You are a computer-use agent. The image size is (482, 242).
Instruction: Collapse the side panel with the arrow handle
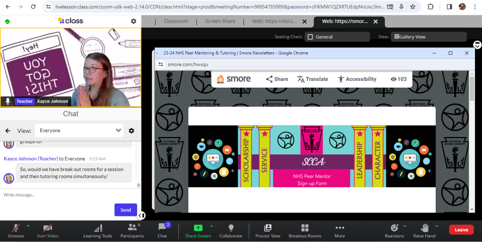(x=141, y=216)
